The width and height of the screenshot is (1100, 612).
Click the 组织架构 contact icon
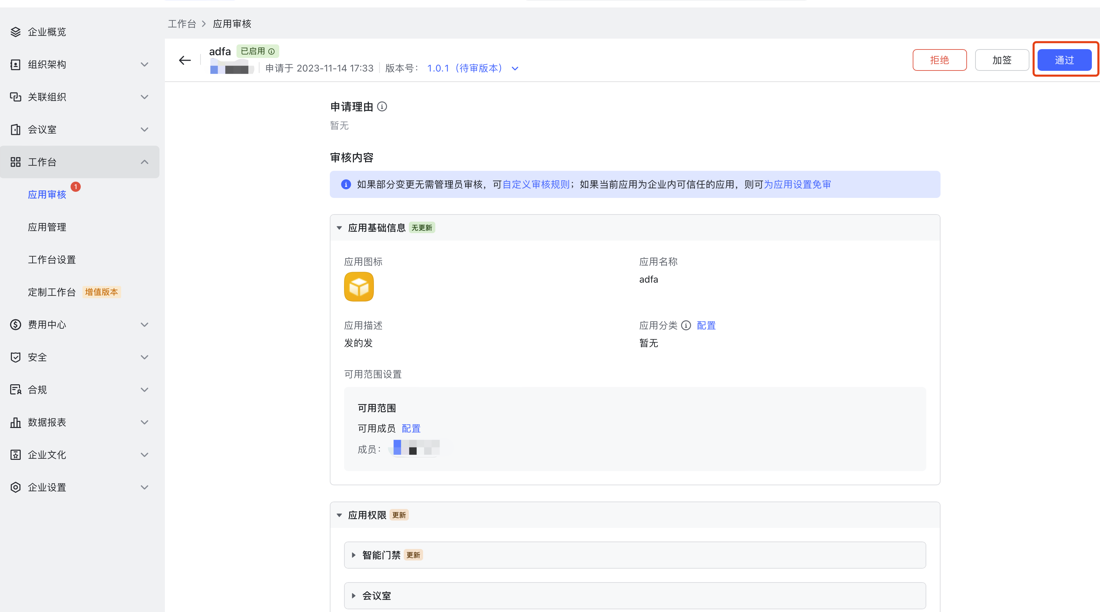point(15,64)
